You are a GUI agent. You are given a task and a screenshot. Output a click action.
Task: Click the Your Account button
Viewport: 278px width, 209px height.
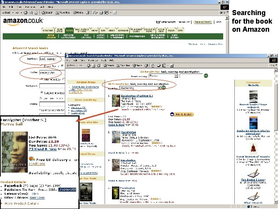203,22
